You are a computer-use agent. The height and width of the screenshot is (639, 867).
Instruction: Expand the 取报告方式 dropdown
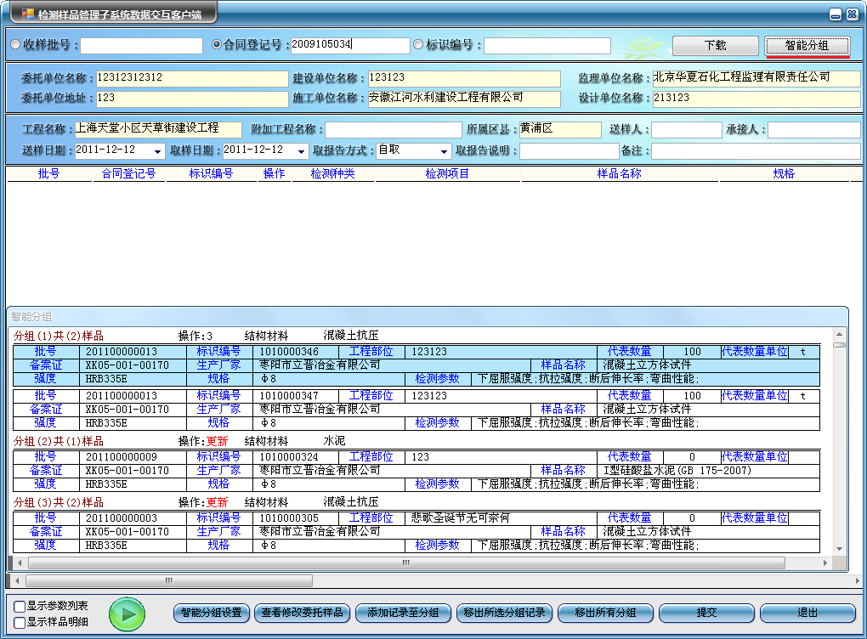click(x=445, y=151)
